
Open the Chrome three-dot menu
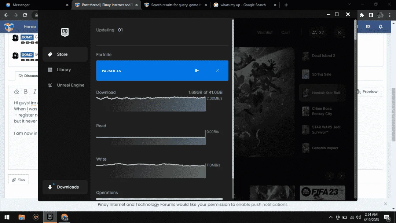pos(390,15)
